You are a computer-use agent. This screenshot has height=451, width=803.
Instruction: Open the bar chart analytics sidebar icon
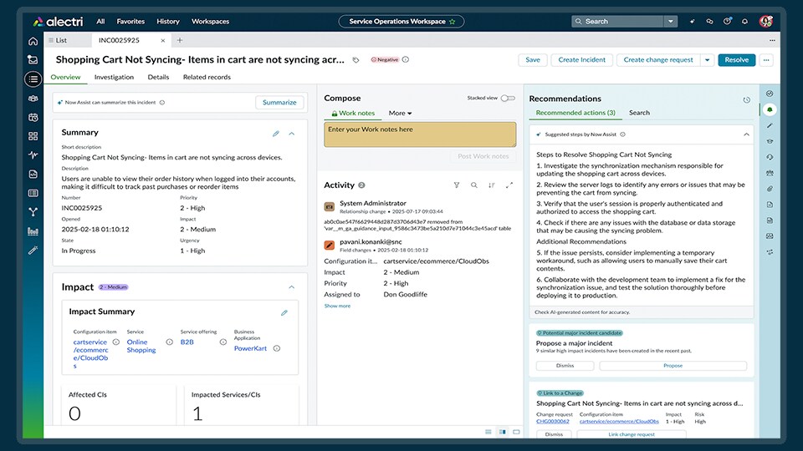click(33, 231)
